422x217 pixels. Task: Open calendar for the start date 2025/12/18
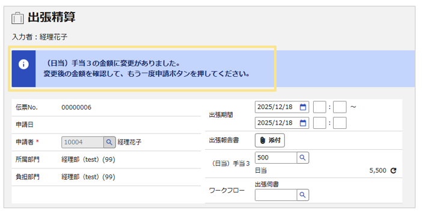point(303,107)
